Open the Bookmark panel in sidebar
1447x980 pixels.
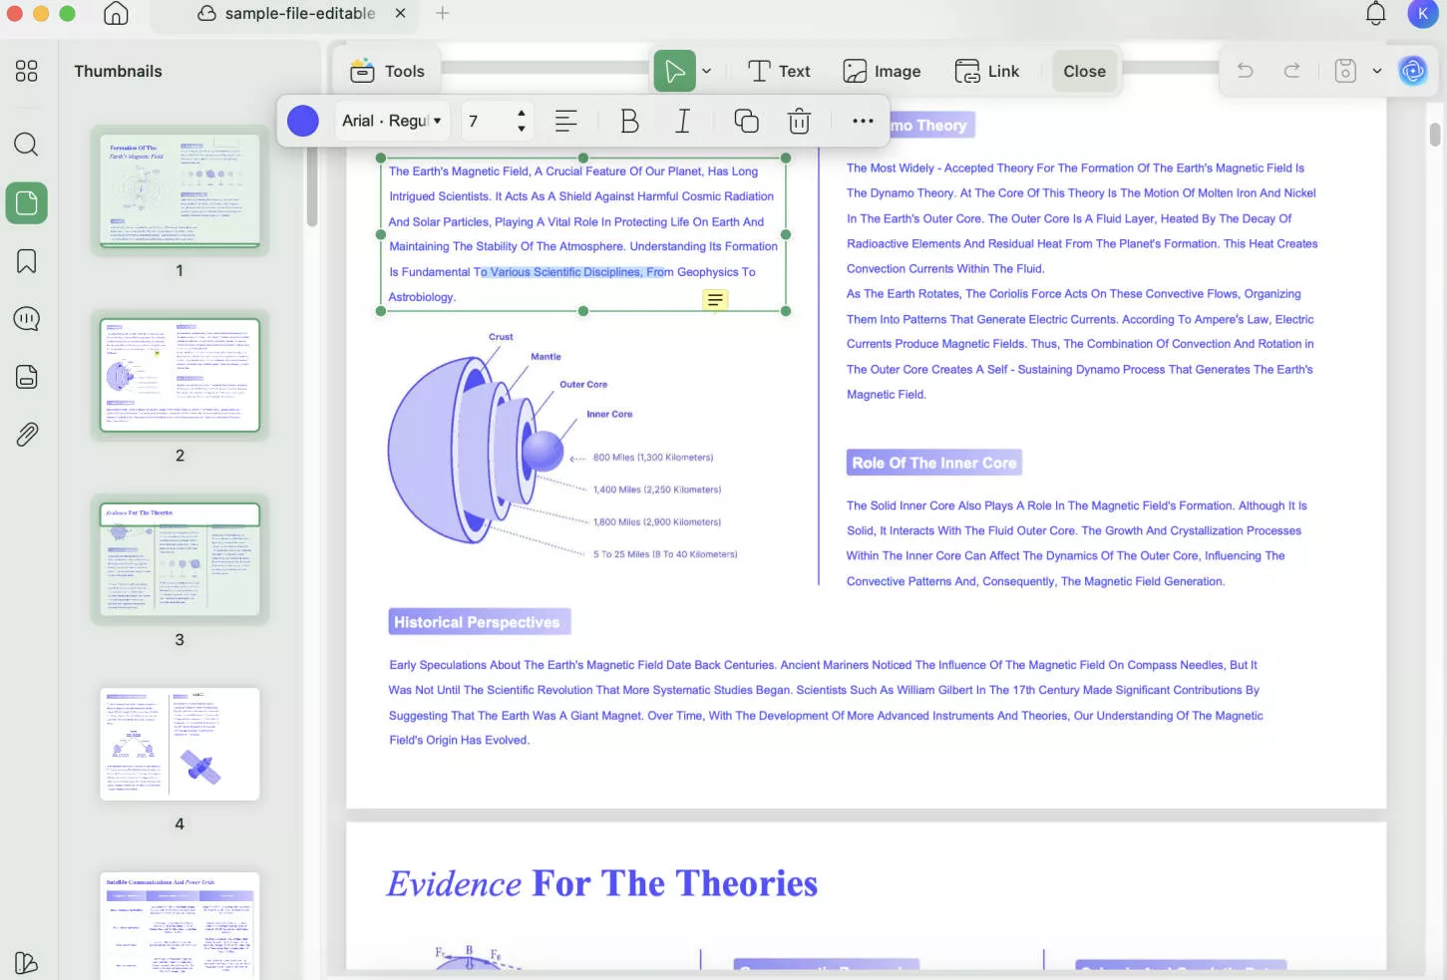tap(26, 260)
